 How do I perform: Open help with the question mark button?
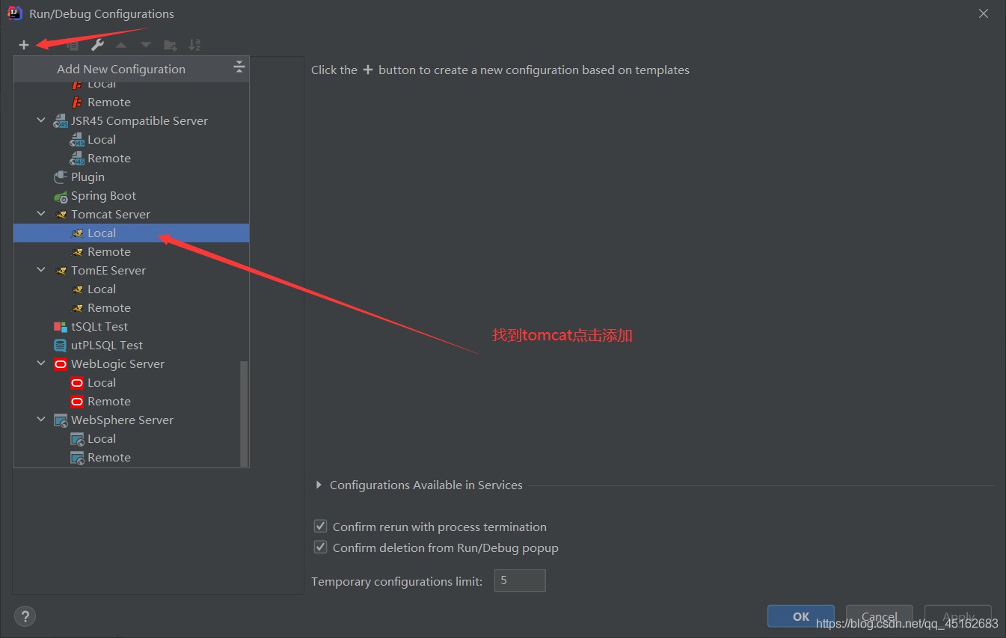(25, 616)
